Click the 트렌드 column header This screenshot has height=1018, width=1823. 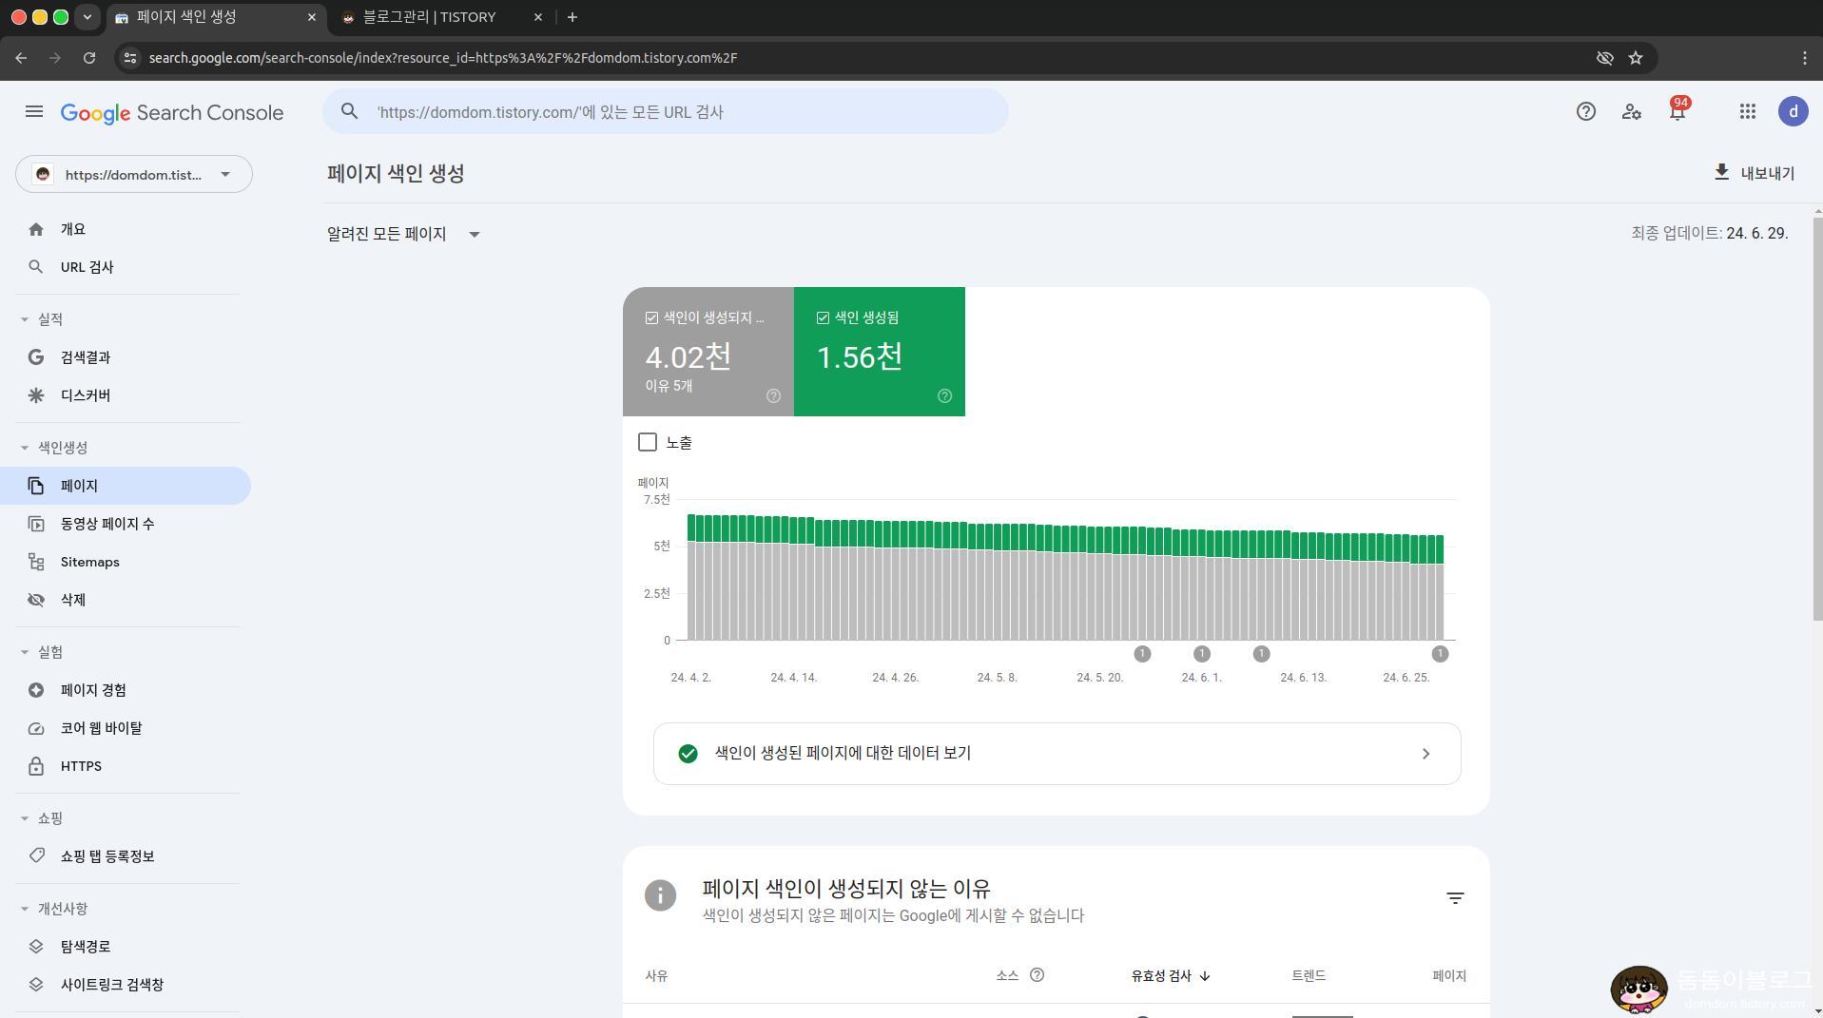tap(1309, 976)
